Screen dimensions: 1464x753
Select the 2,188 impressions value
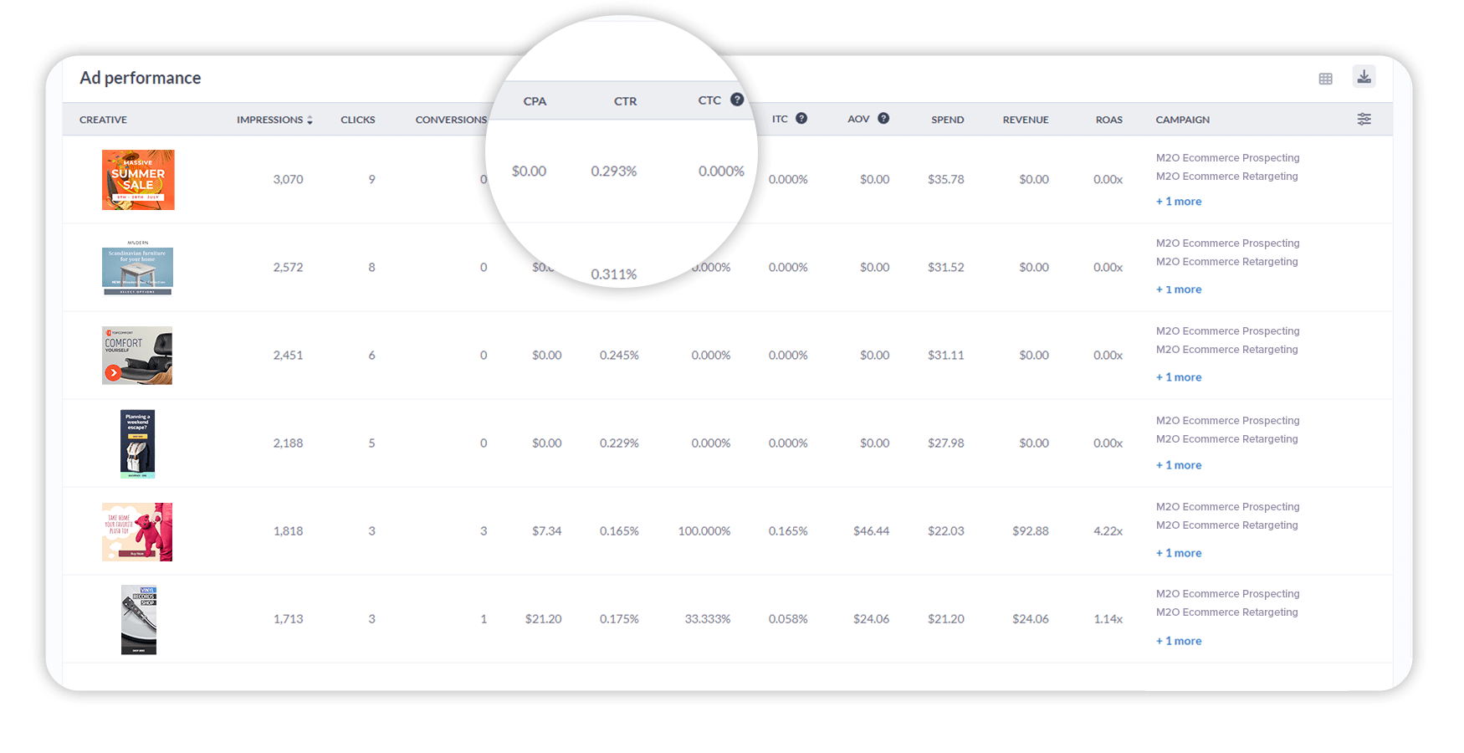(288, 443)
